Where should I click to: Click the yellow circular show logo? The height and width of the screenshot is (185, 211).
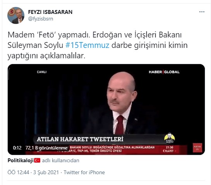click(170, 138)
